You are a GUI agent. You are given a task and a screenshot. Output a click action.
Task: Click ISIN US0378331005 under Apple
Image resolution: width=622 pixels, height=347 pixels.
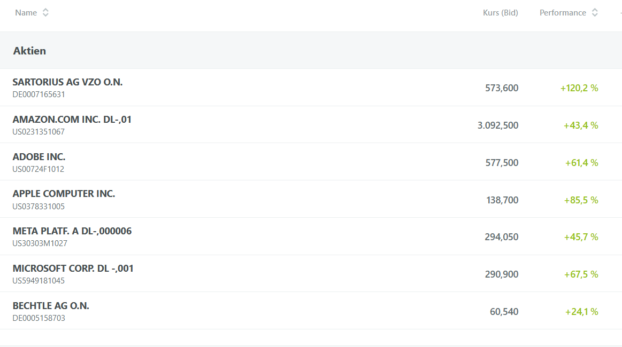[39, 207]
